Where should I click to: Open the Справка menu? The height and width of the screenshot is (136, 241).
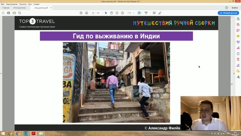click(x=37, y=4)
